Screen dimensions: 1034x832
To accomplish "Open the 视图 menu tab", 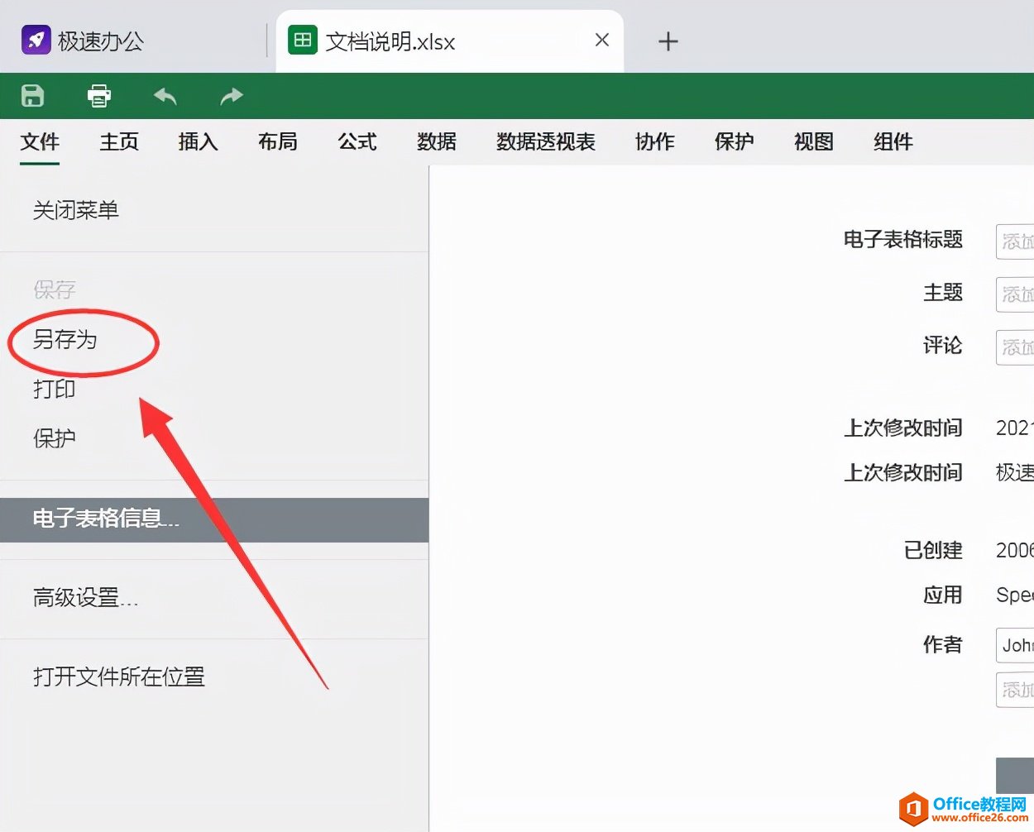I will click(x=812, y=141).
